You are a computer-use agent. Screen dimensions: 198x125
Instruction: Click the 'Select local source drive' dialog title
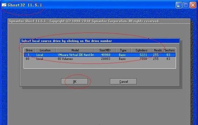tap(66, 41)
